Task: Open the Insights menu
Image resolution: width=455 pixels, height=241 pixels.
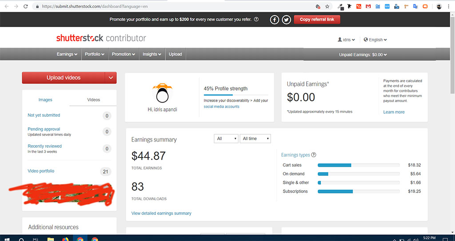Action: pyautogui.click(x=152, y=54)
